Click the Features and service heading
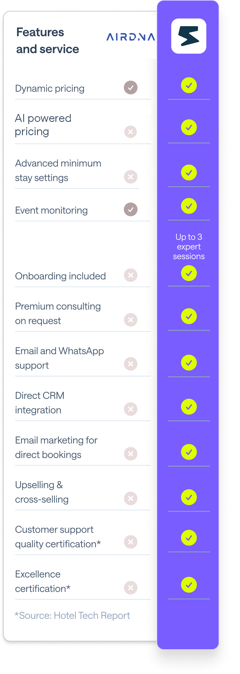240x674 pixels. (x=48, y=40)
